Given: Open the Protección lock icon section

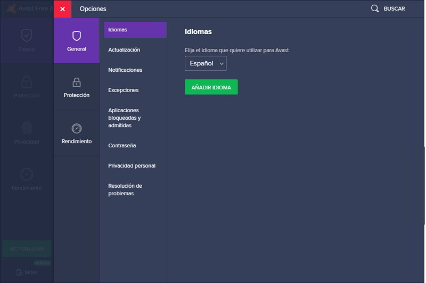Looking at the screenshot, I should tap(77, 87).
